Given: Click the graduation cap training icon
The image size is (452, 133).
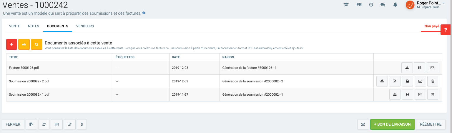Looking at the screenshot, I should 346,5.
